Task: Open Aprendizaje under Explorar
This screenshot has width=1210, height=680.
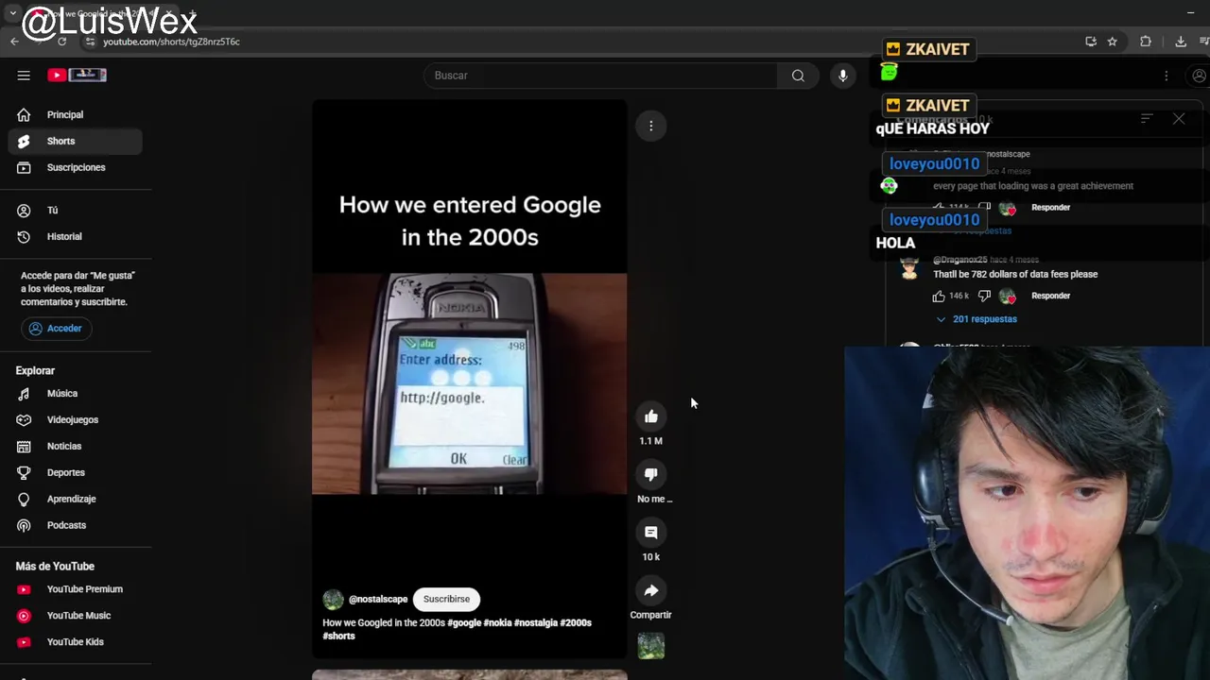Action: pos(76,499)
